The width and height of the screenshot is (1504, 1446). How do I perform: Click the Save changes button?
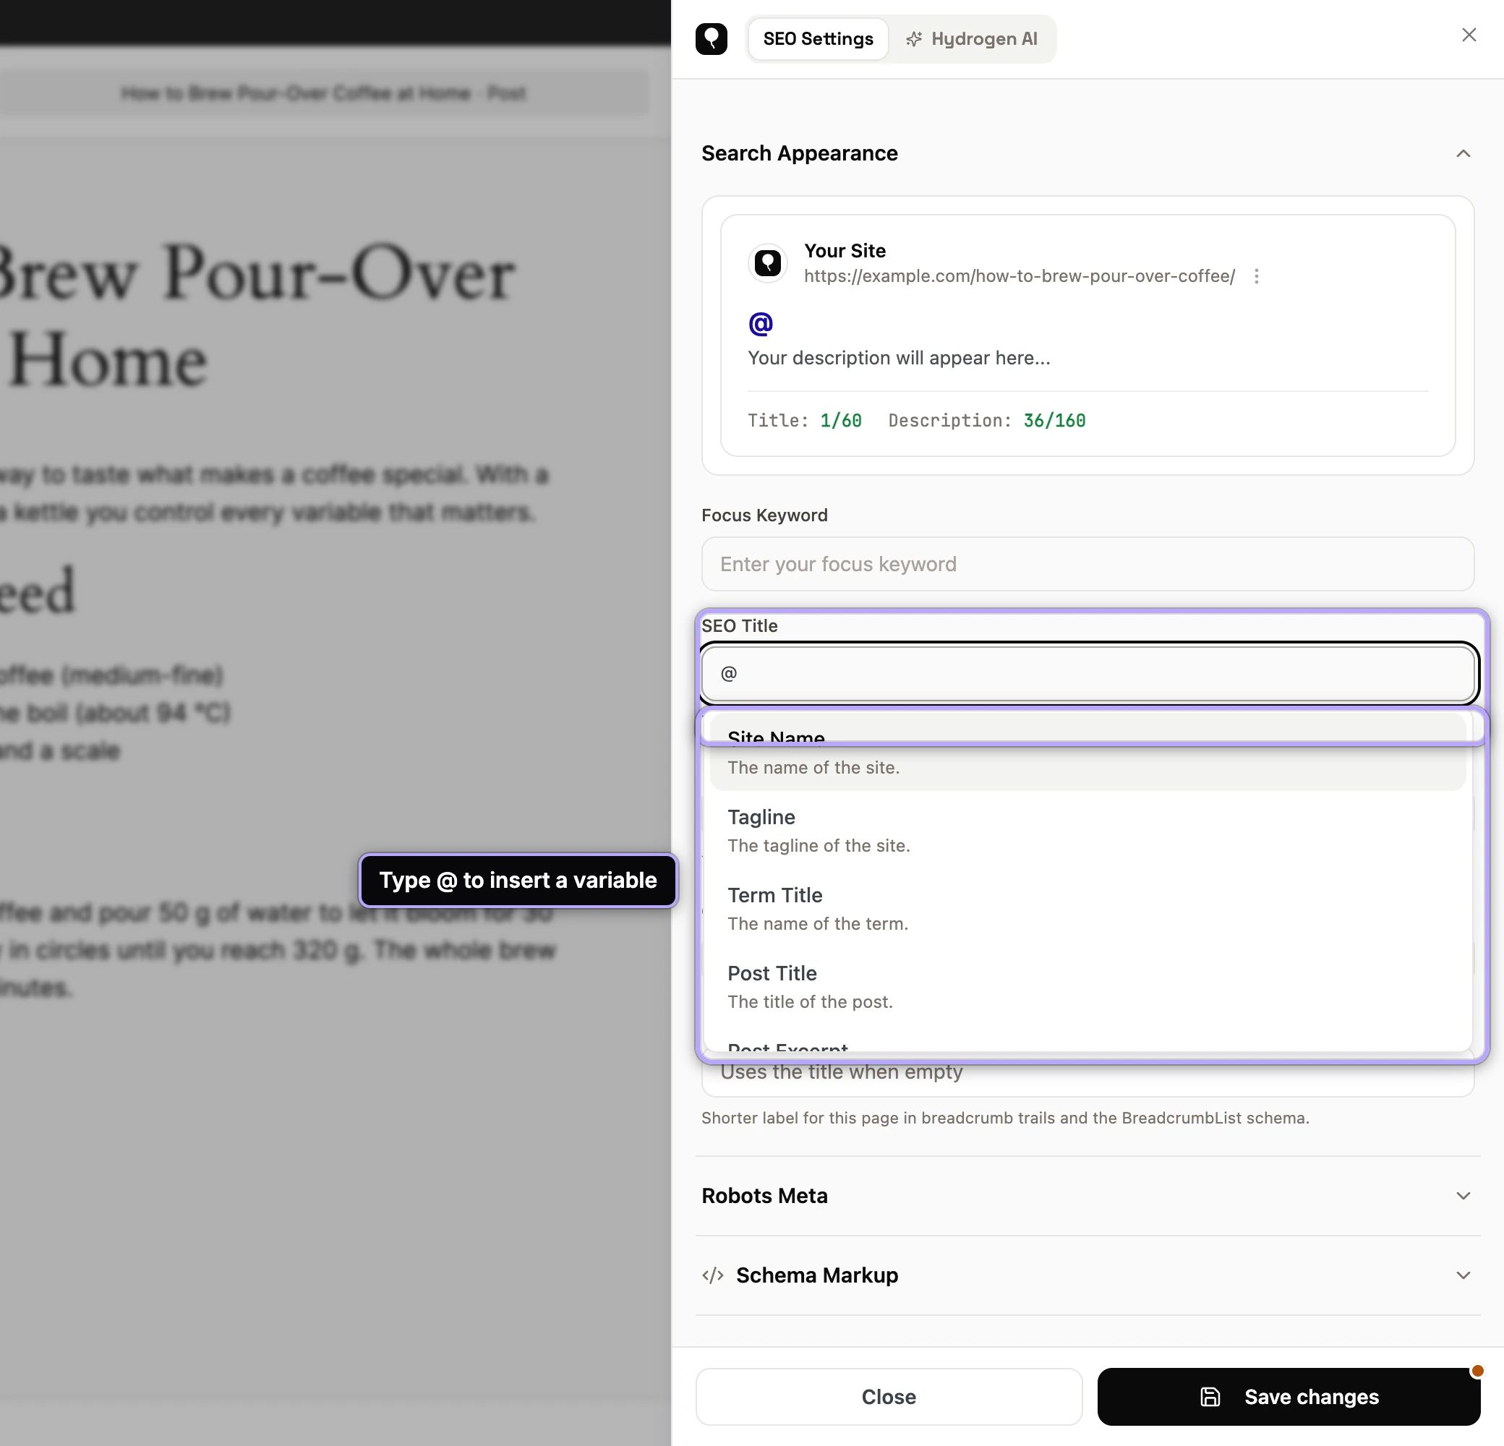tap(1289, 1396)
